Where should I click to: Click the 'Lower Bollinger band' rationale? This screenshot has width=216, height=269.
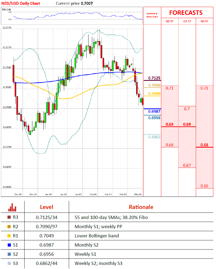[97, 236]
